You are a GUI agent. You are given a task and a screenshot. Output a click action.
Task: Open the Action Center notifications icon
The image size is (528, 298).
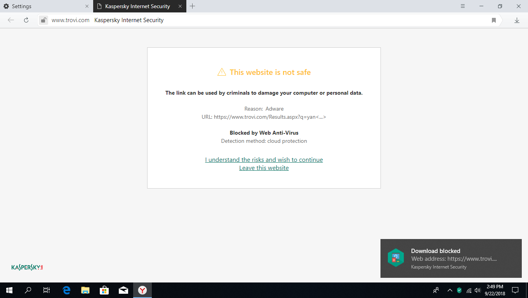coord(515,290)
